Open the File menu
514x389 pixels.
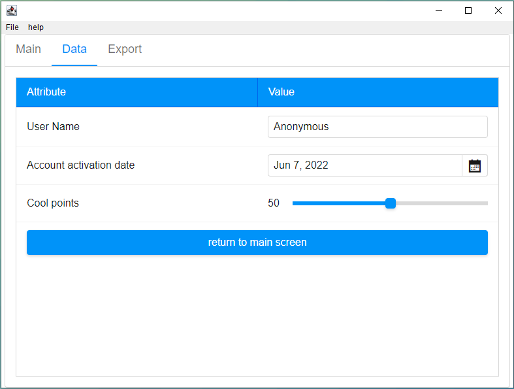click(12, 27)
